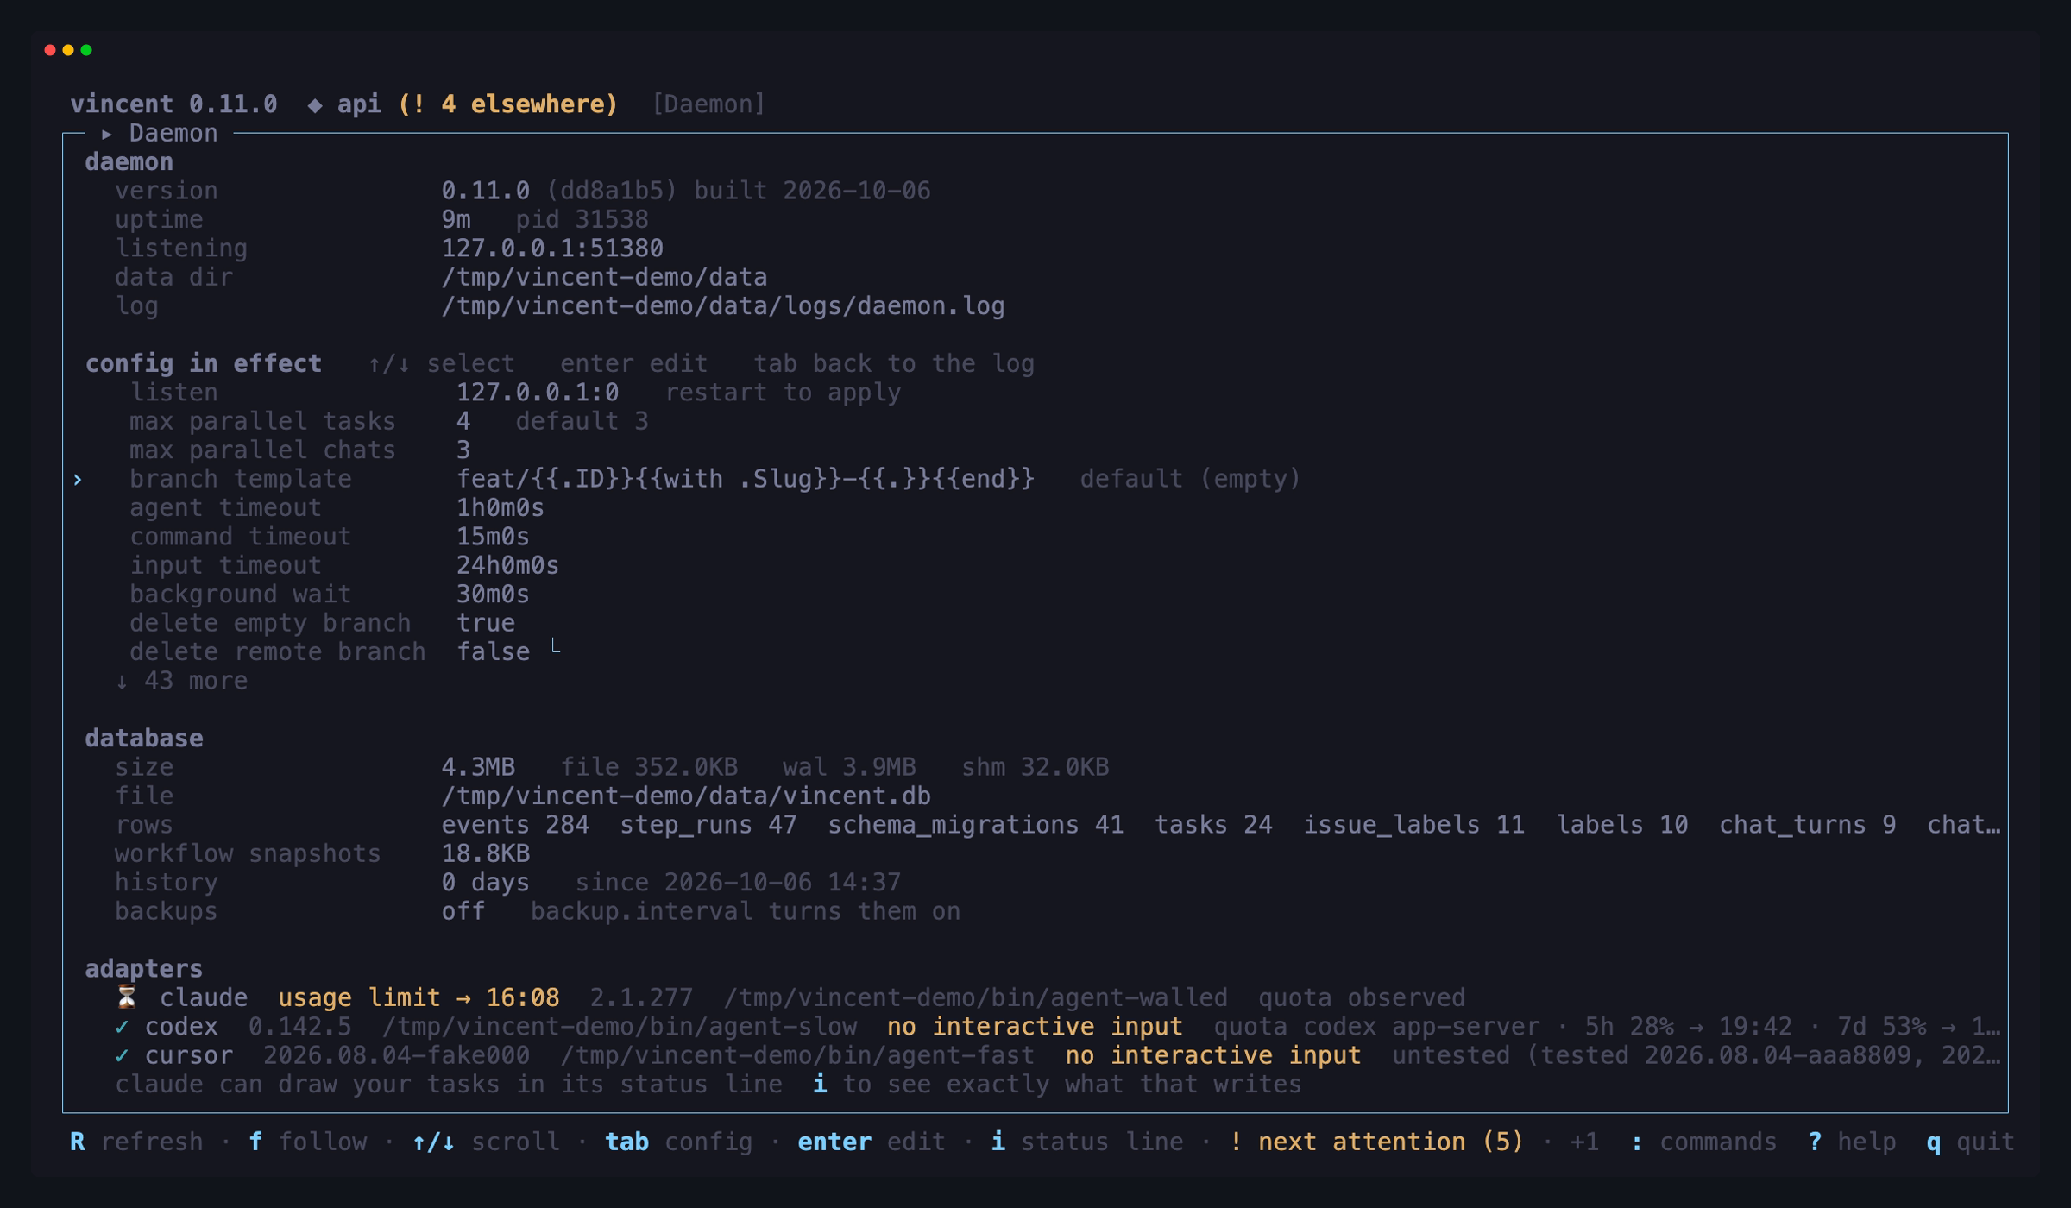
Task: Click the version value '0.11.0 (dd8a1b5)'
Action: [560, 191]
